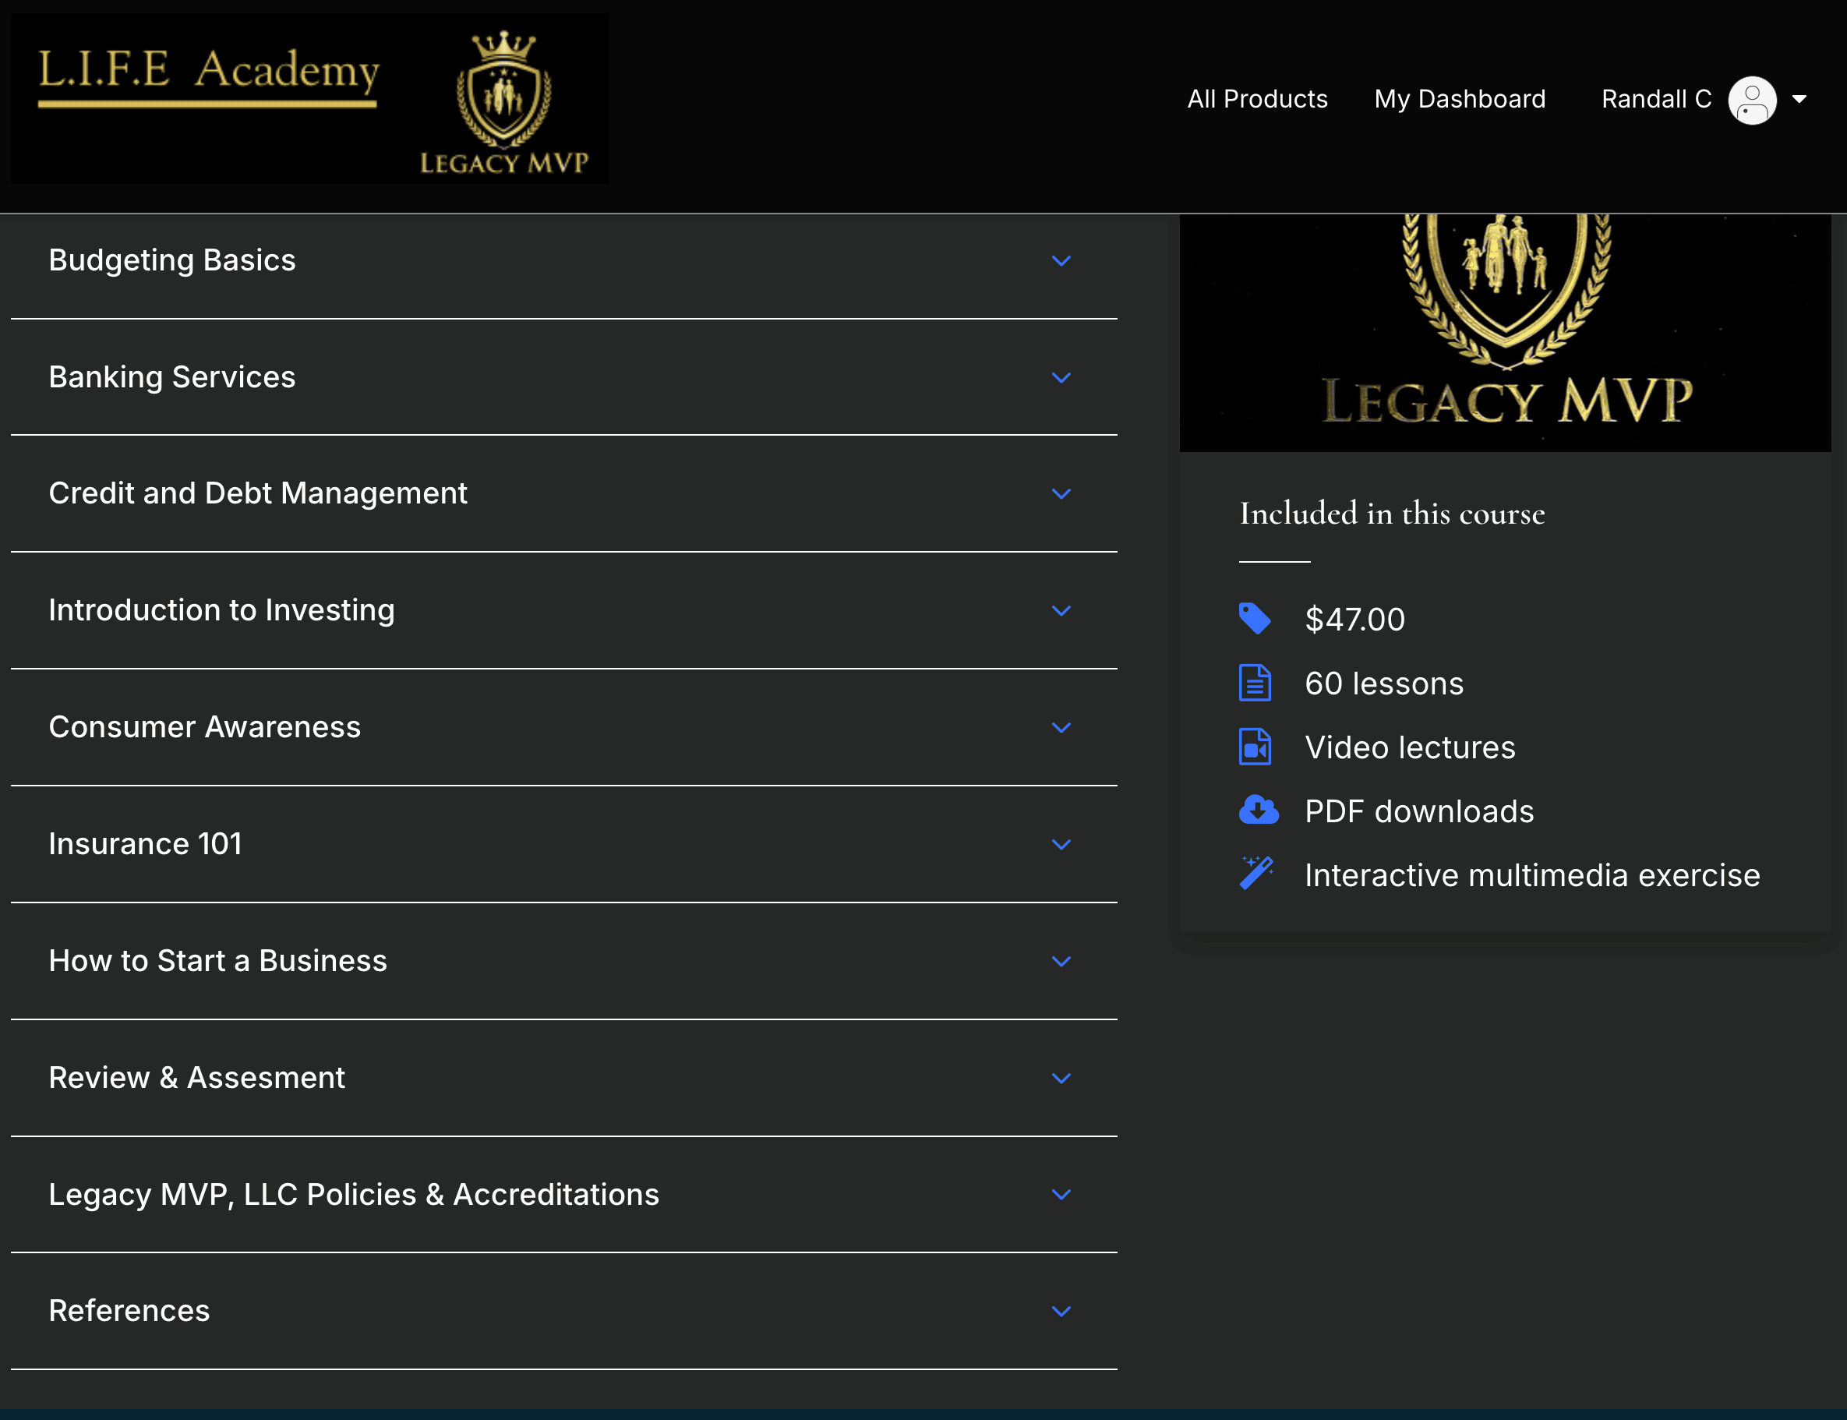Expand How to Start a Business chevron
The image size is (1847, 1420).
point(1061,961)
